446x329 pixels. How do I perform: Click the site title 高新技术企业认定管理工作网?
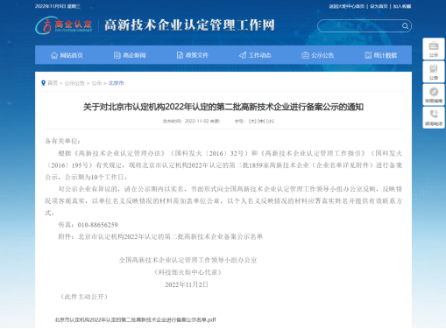(189, 25)
